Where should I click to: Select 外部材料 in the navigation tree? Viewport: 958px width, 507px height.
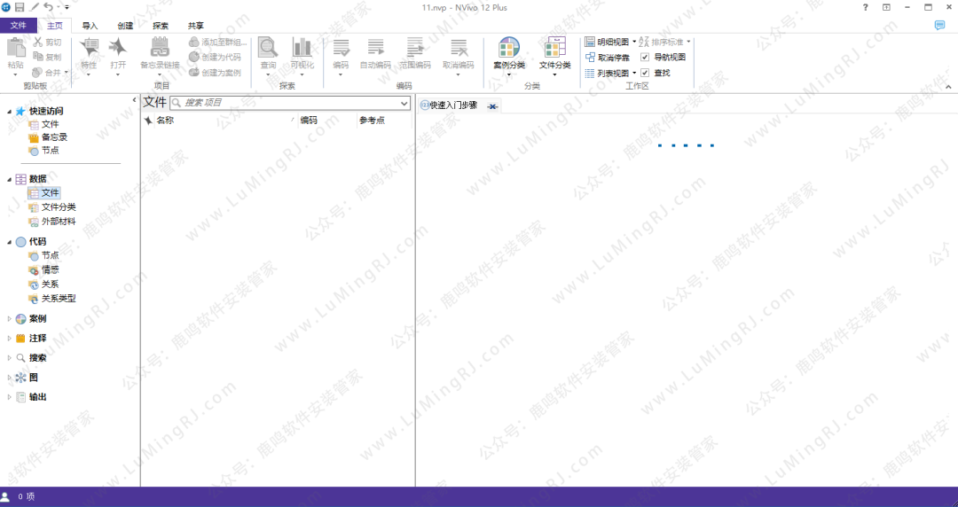click(x=59, y=222)
